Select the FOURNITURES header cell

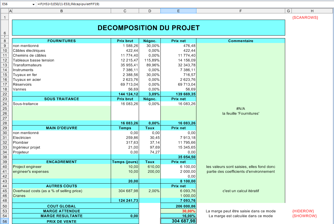click(x=62, y=41)
